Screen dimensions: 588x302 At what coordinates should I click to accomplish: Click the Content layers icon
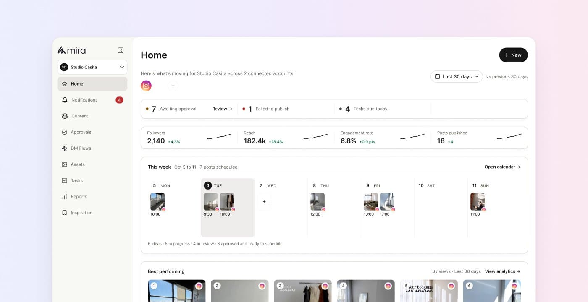(x=65, y=116)
